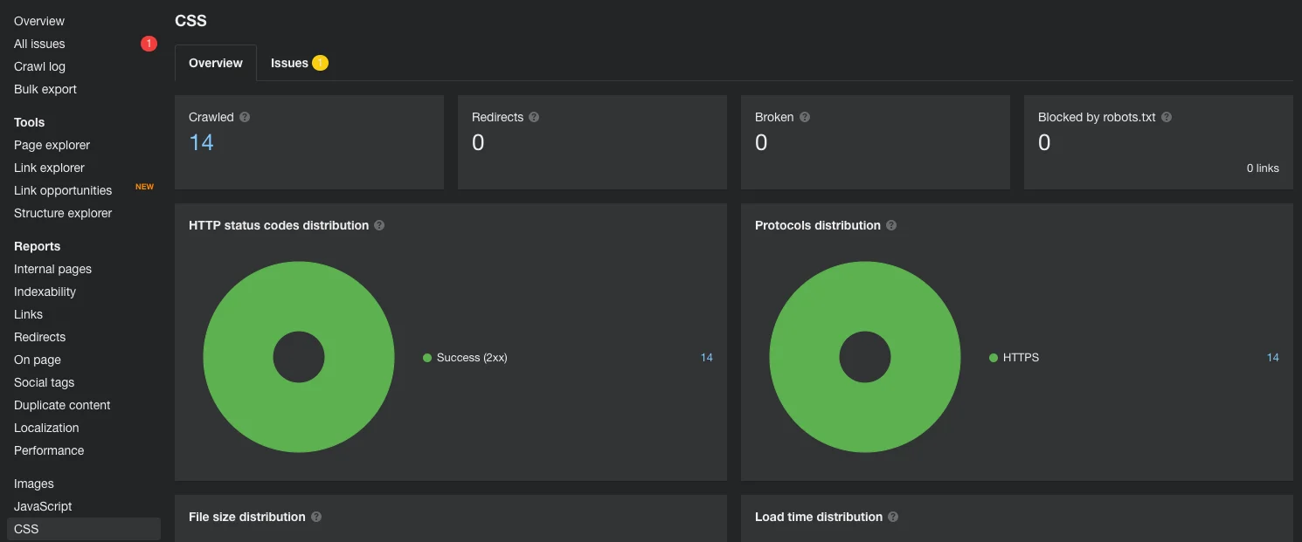The image size is (1302, 542).
Task: Click green Success (2xx) legend dot
Action: (x=427, y=358)
